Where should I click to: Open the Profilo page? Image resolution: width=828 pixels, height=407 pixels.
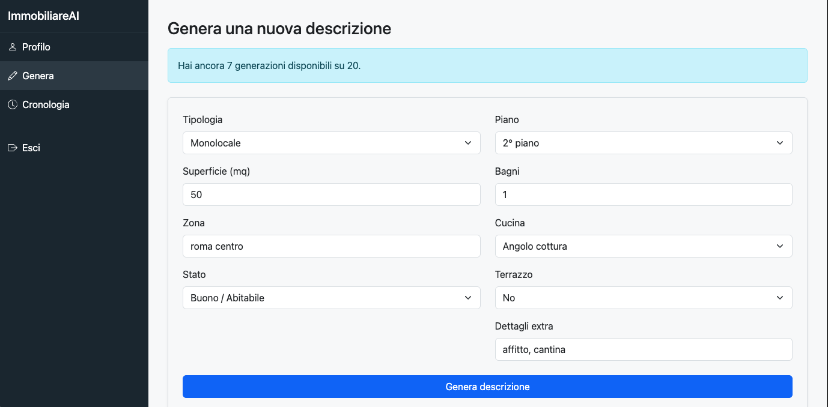tap(36, 46)
